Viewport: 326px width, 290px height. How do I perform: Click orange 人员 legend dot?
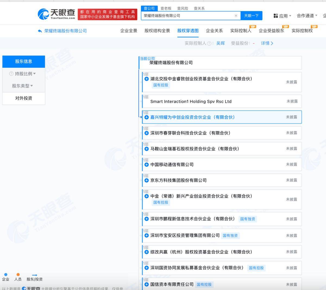pyautogui.click(x=18, y=275)
